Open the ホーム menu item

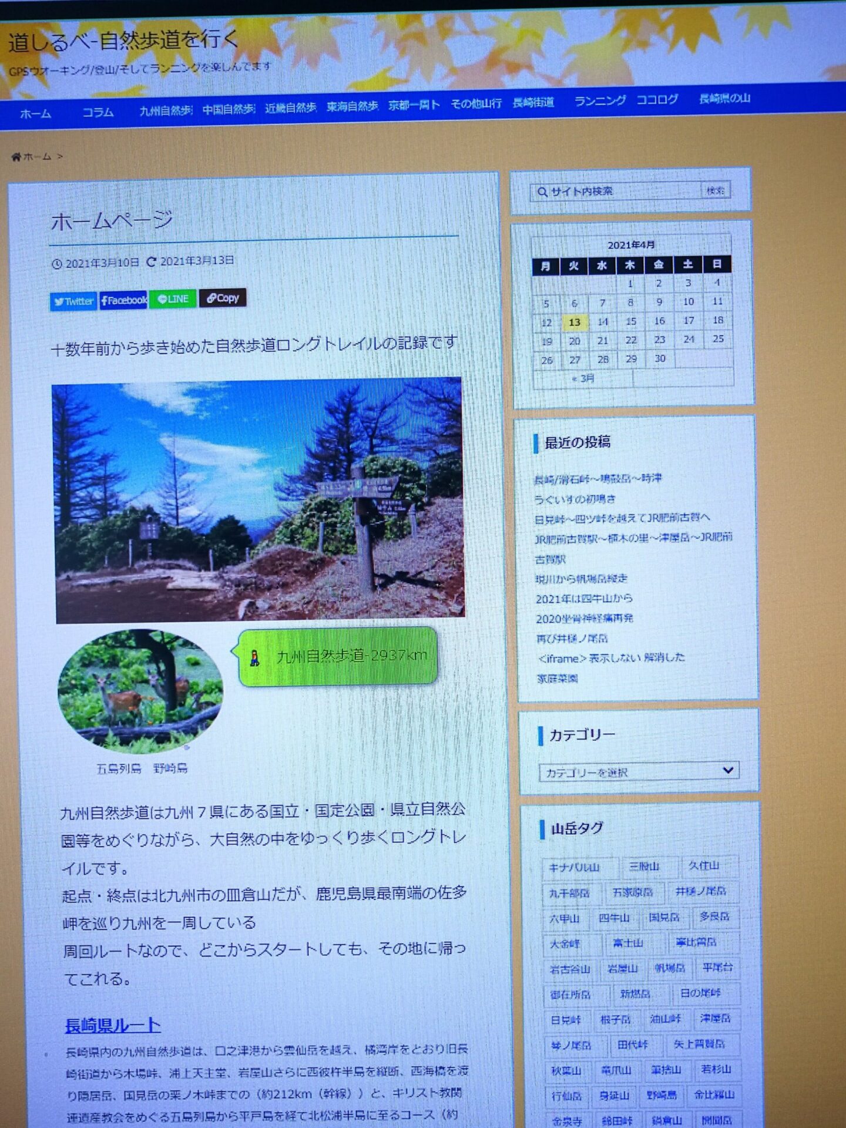[x=35, y=114]
